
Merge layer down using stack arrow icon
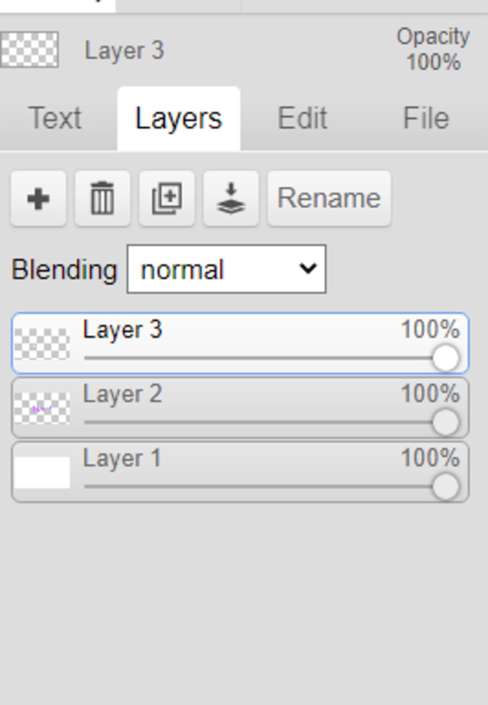click(x=231, y=198)
